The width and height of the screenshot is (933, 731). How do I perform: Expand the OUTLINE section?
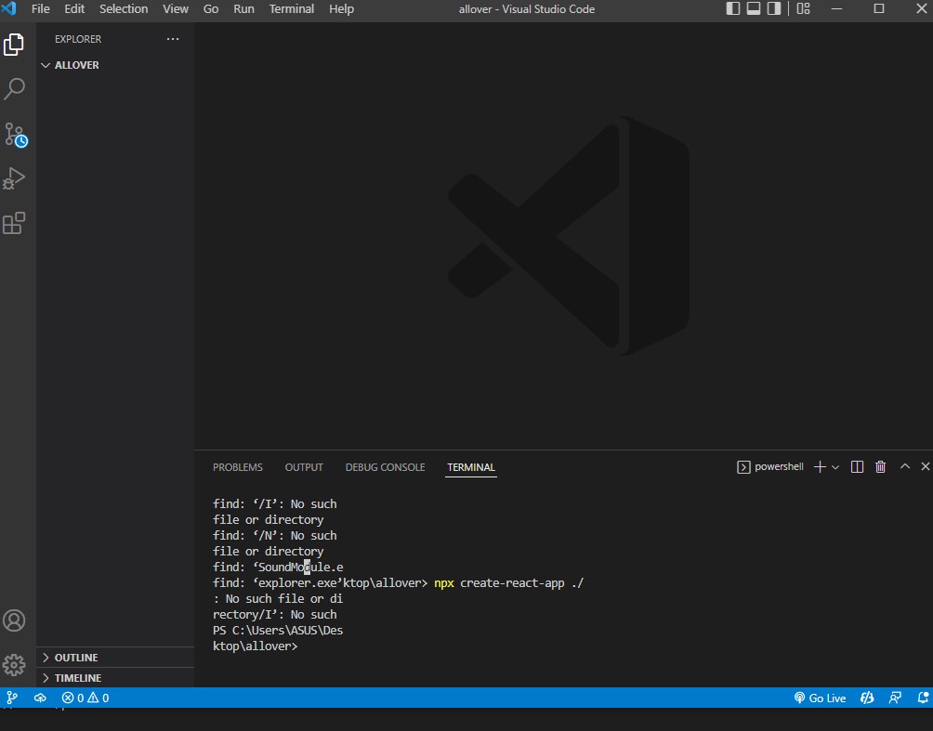115,658
